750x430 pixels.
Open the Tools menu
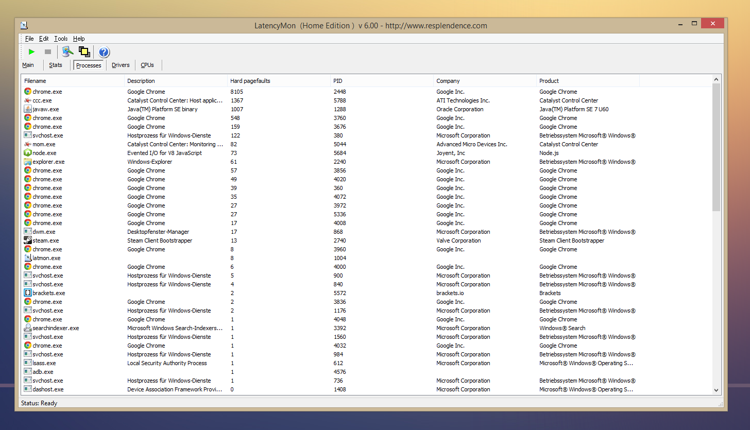(61, 39)
